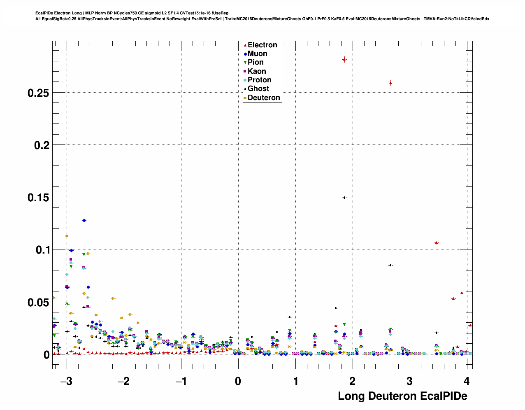Click the green Pion triangle legend marker
525x410 pixels.
click(245, 63)
